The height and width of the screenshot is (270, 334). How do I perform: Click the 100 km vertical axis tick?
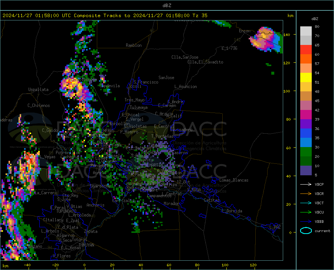pyautogui.click(x=287, y=91)
